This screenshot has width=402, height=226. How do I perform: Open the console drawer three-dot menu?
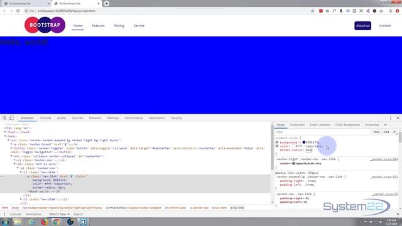pos(4,214)
